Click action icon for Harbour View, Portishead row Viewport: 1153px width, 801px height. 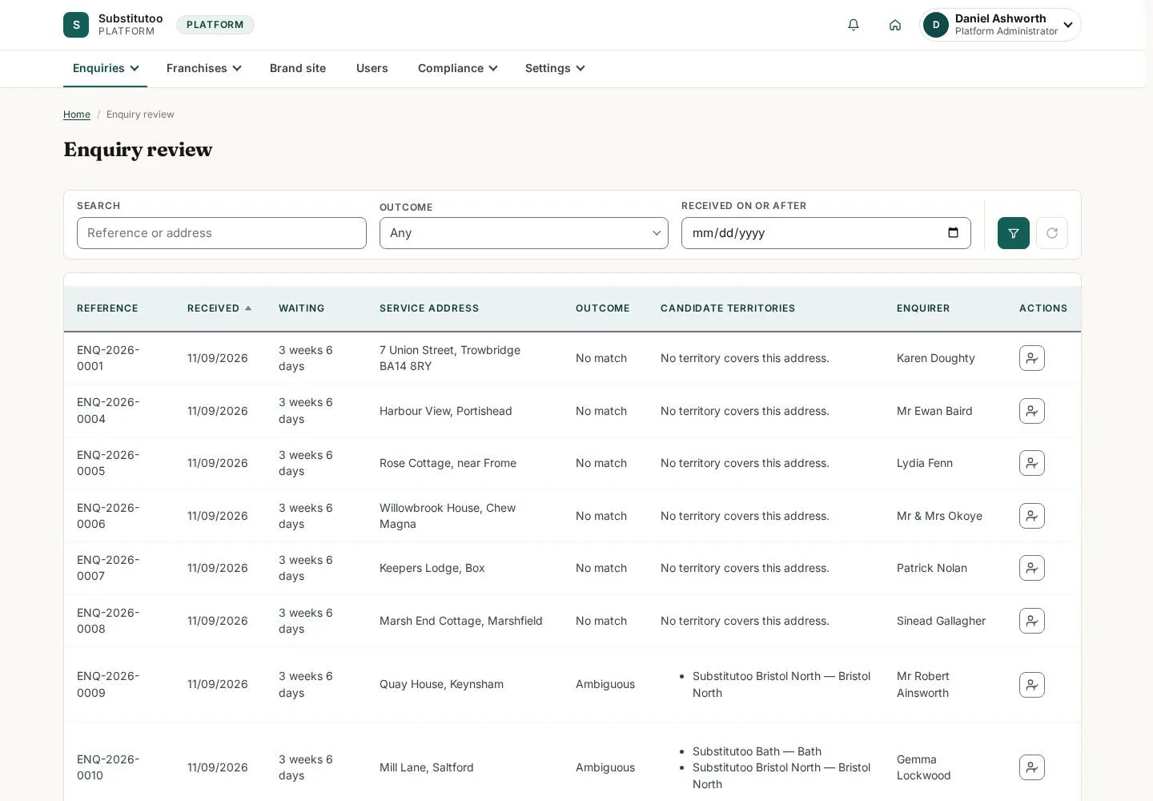pyautogui.click(x=1032, y=411)
